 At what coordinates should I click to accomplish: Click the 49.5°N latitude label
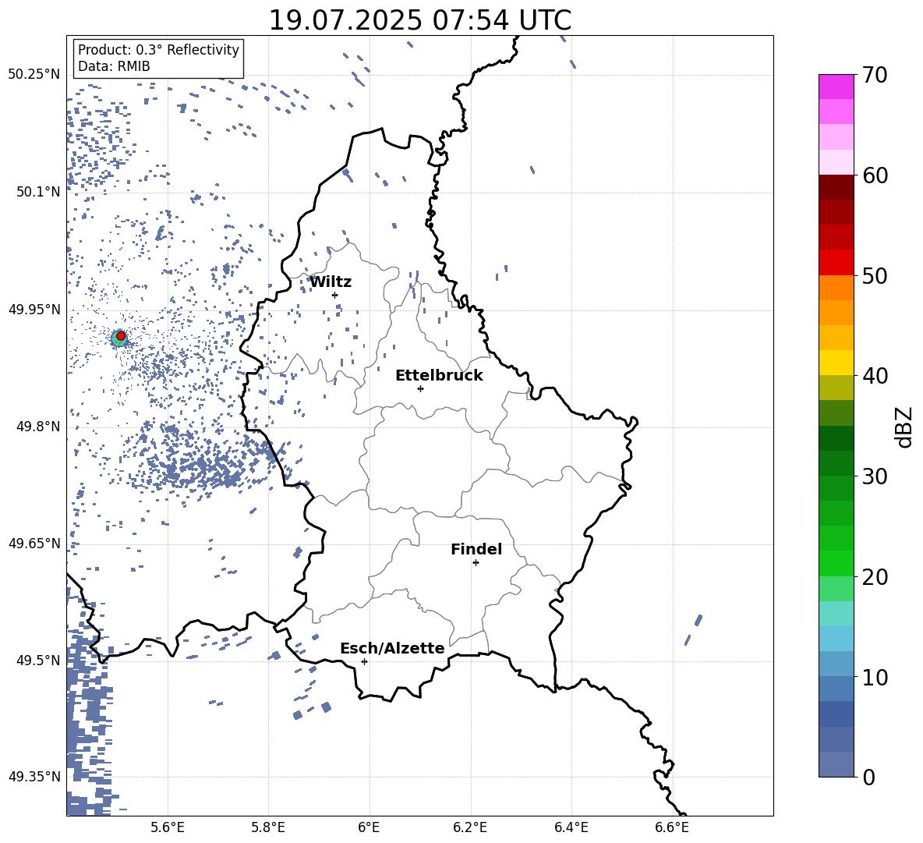[x=38, y=660]
